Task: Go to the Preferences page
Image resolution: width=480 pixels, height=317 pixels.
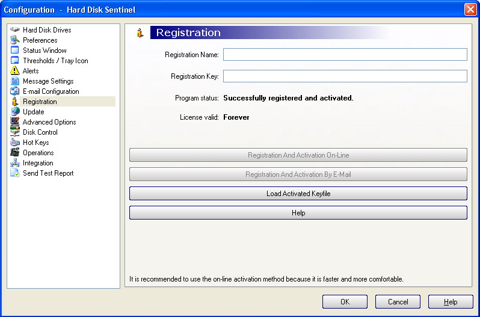Action: pos(40,40)
